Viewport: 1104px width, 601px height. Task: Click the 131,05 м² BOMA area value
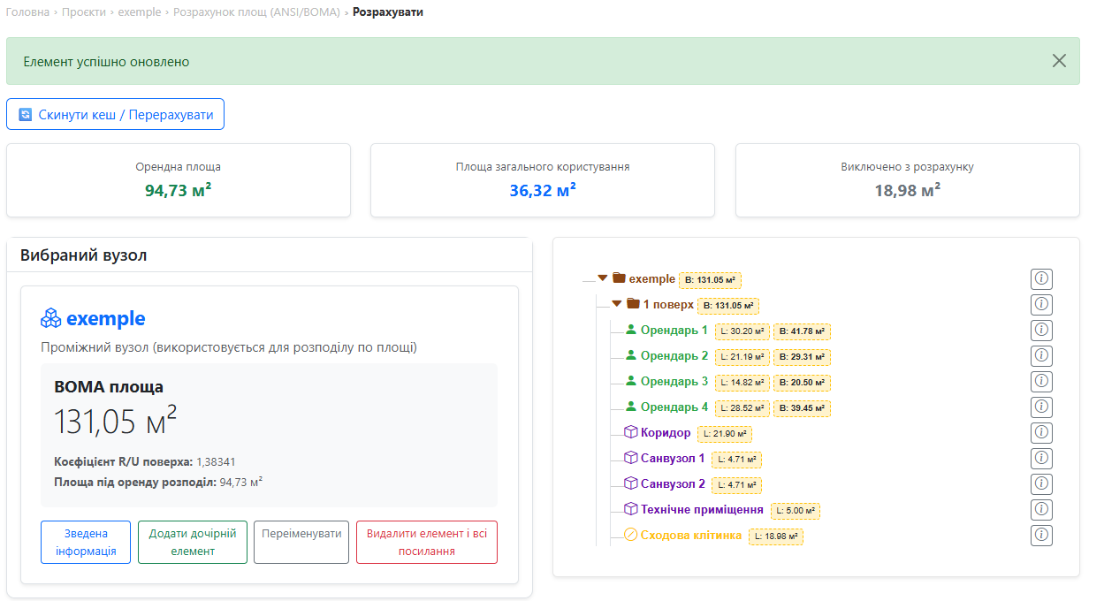[115, 422]
